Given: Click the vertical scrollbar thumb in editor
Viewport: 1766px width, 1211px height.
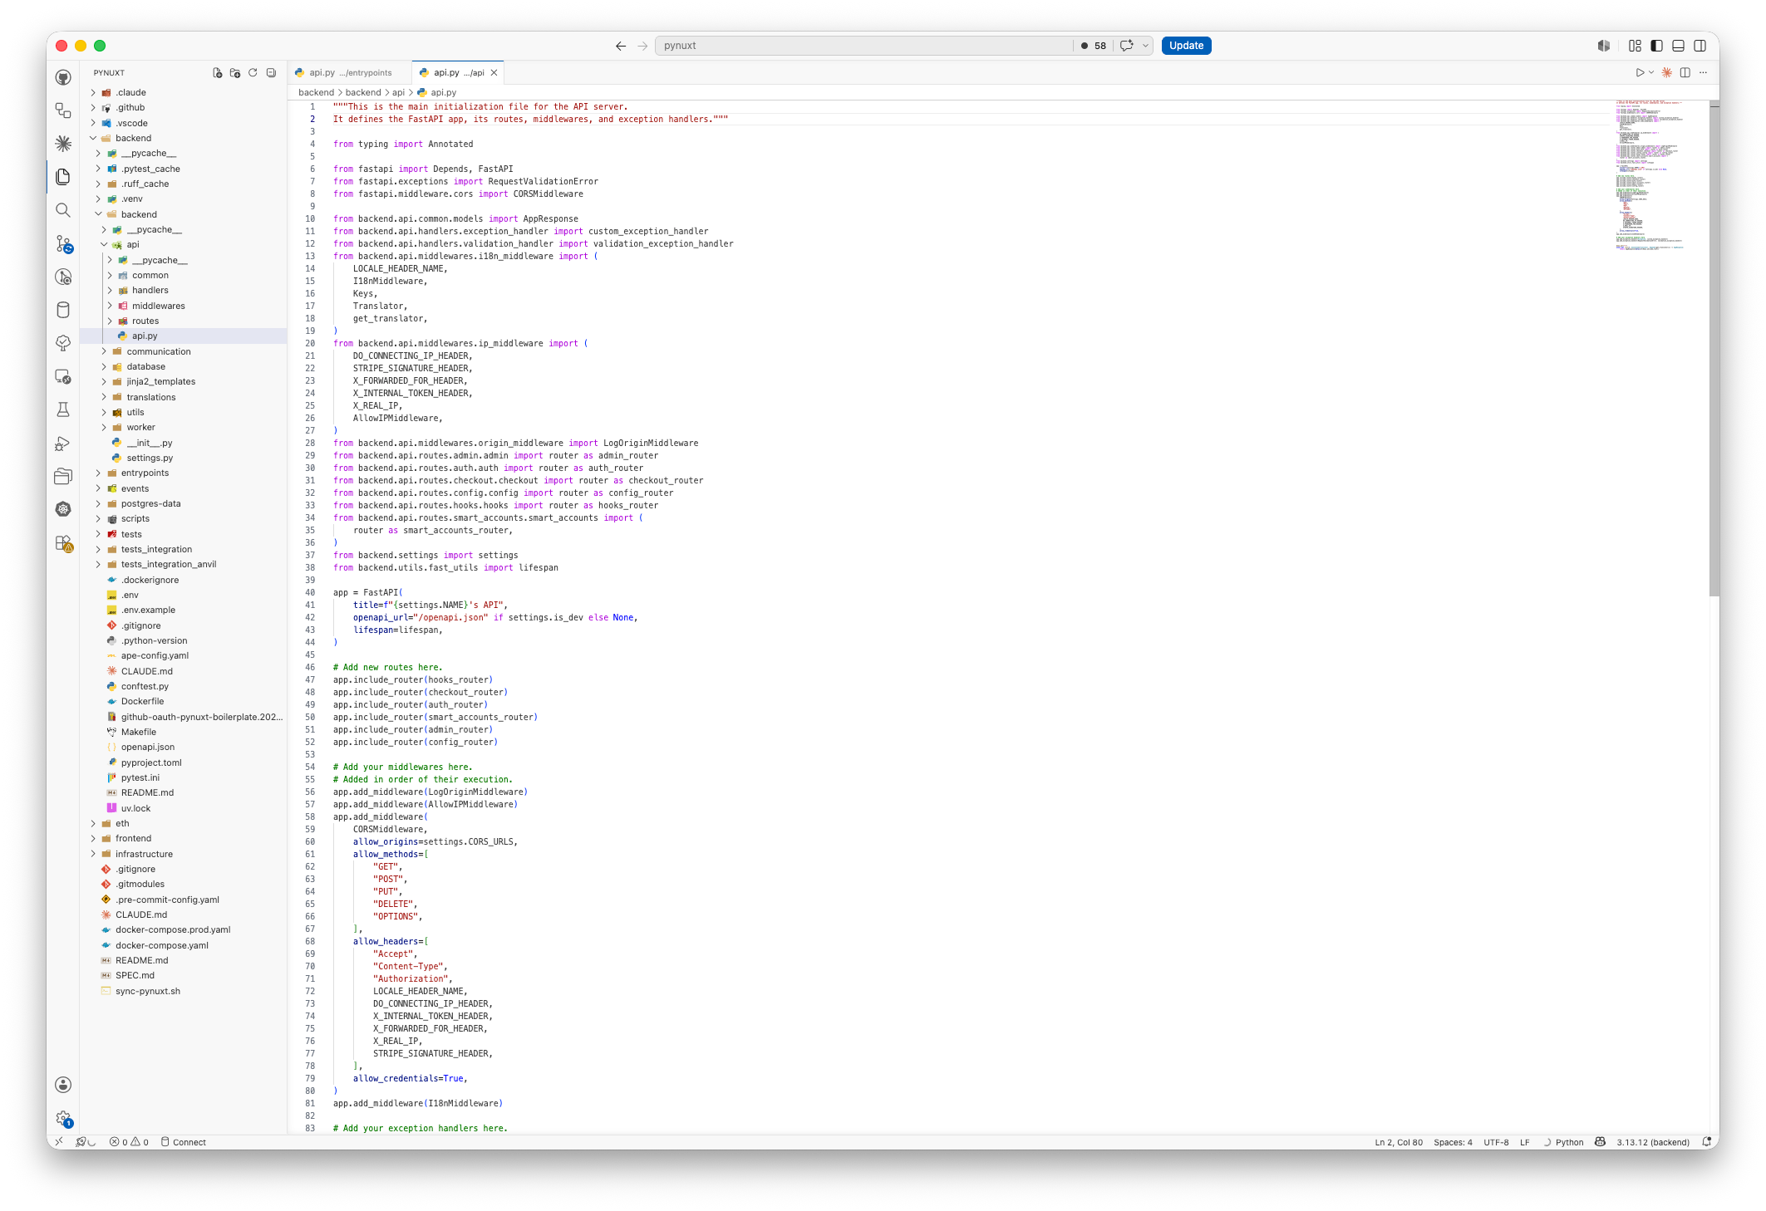Looking at the screenshot, I should pyautogui.click(x=1714, y=348).
